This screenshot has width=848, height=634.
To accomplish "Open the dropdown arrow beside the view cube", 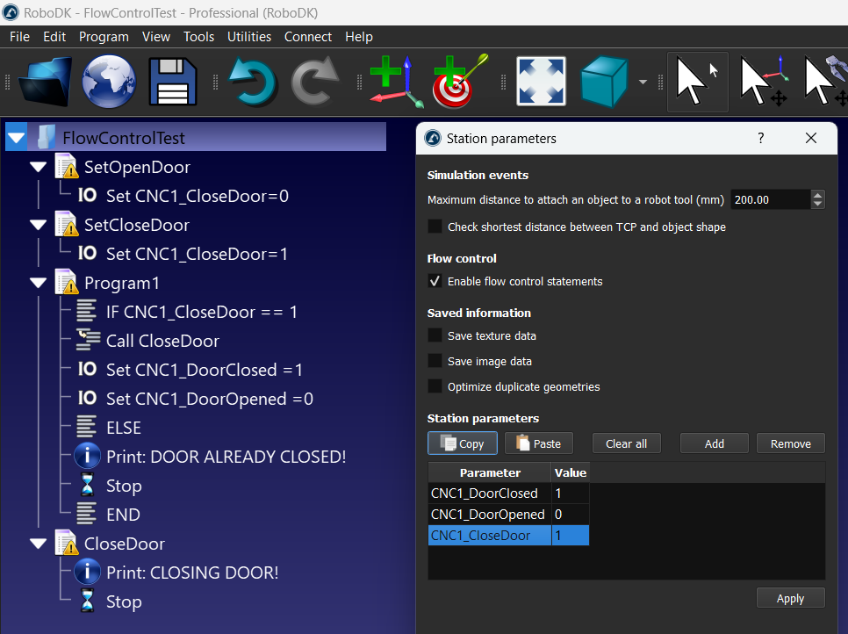I will 643,83.
